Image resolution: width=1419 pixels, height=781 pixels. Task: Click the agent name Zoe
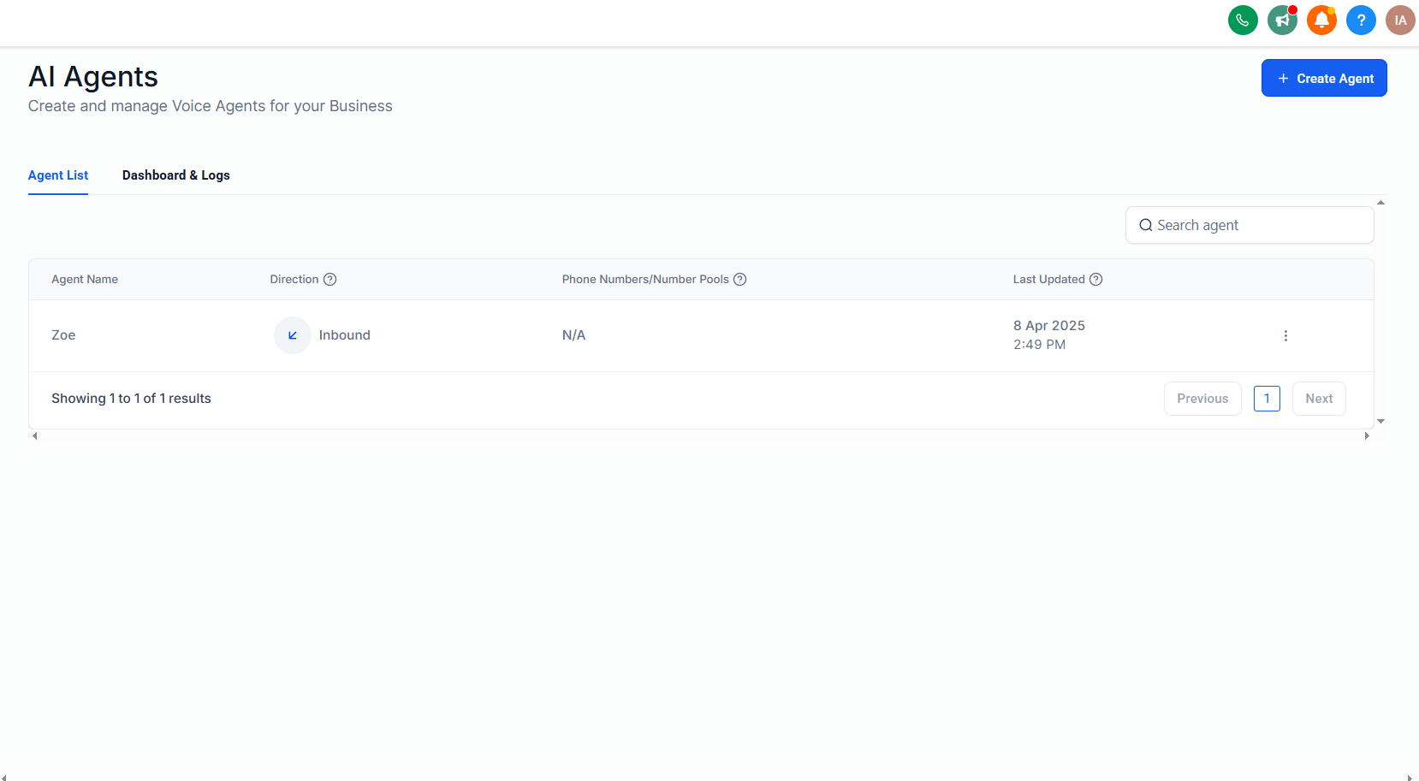tap(63, 335)
